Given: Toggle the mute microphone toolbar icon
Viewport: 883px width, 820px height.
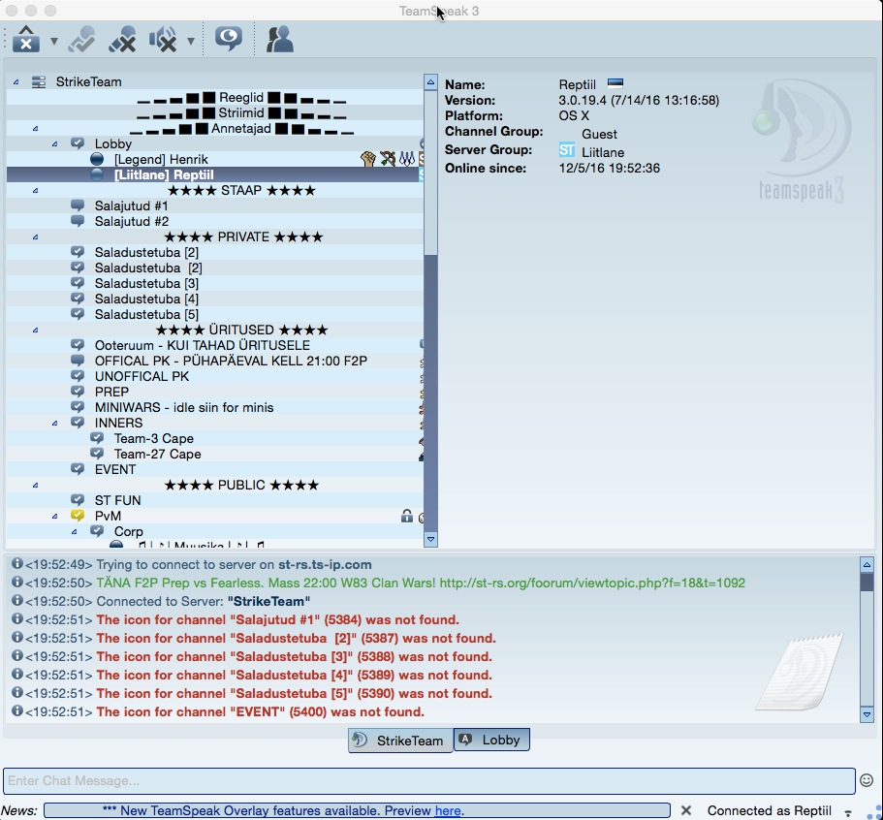Looking at the screenshot, I should [122, 40].
